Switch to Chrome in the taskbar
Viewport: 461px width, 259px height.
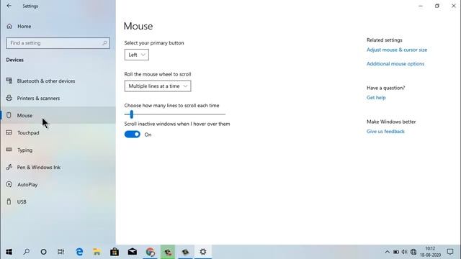151,252
